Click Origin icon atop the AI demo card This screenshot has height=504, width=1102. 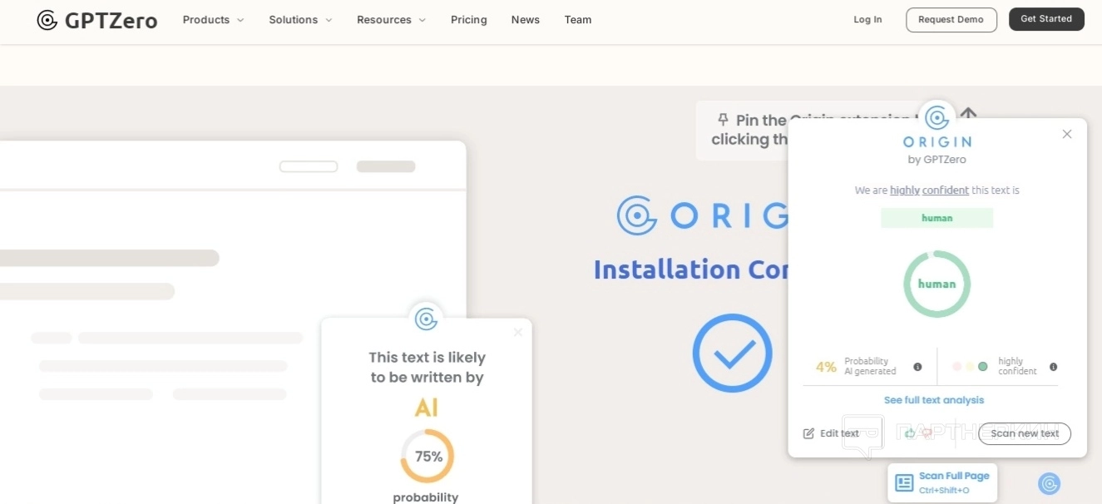[426, 319]
